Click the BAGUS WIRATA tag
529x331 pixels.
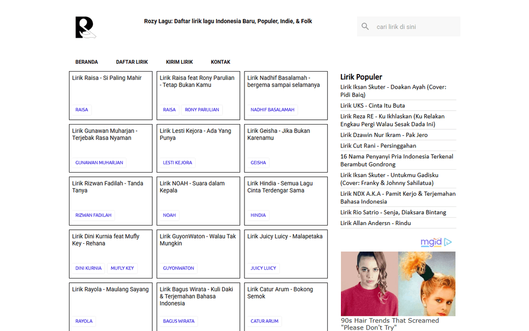click(x=179, y=321)
